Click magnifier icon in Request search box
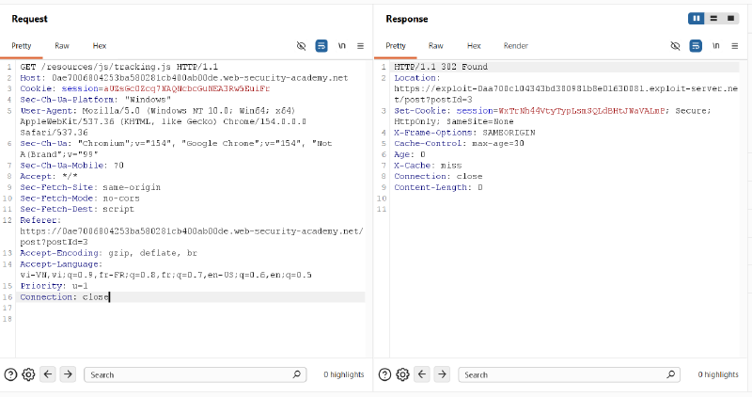This screenshot has height=397, width=752. click(x=297, y=374)
